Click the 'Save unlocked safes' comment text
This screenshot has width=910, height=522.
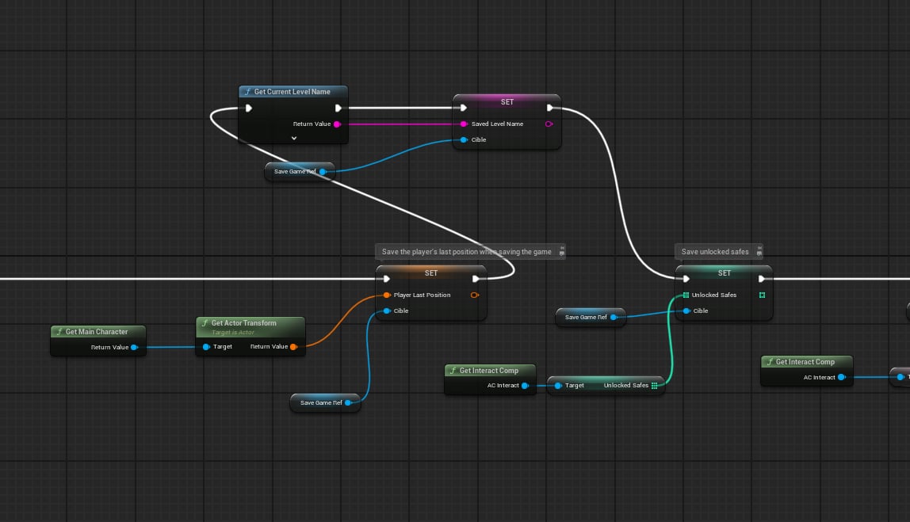(x=714, y=252)
